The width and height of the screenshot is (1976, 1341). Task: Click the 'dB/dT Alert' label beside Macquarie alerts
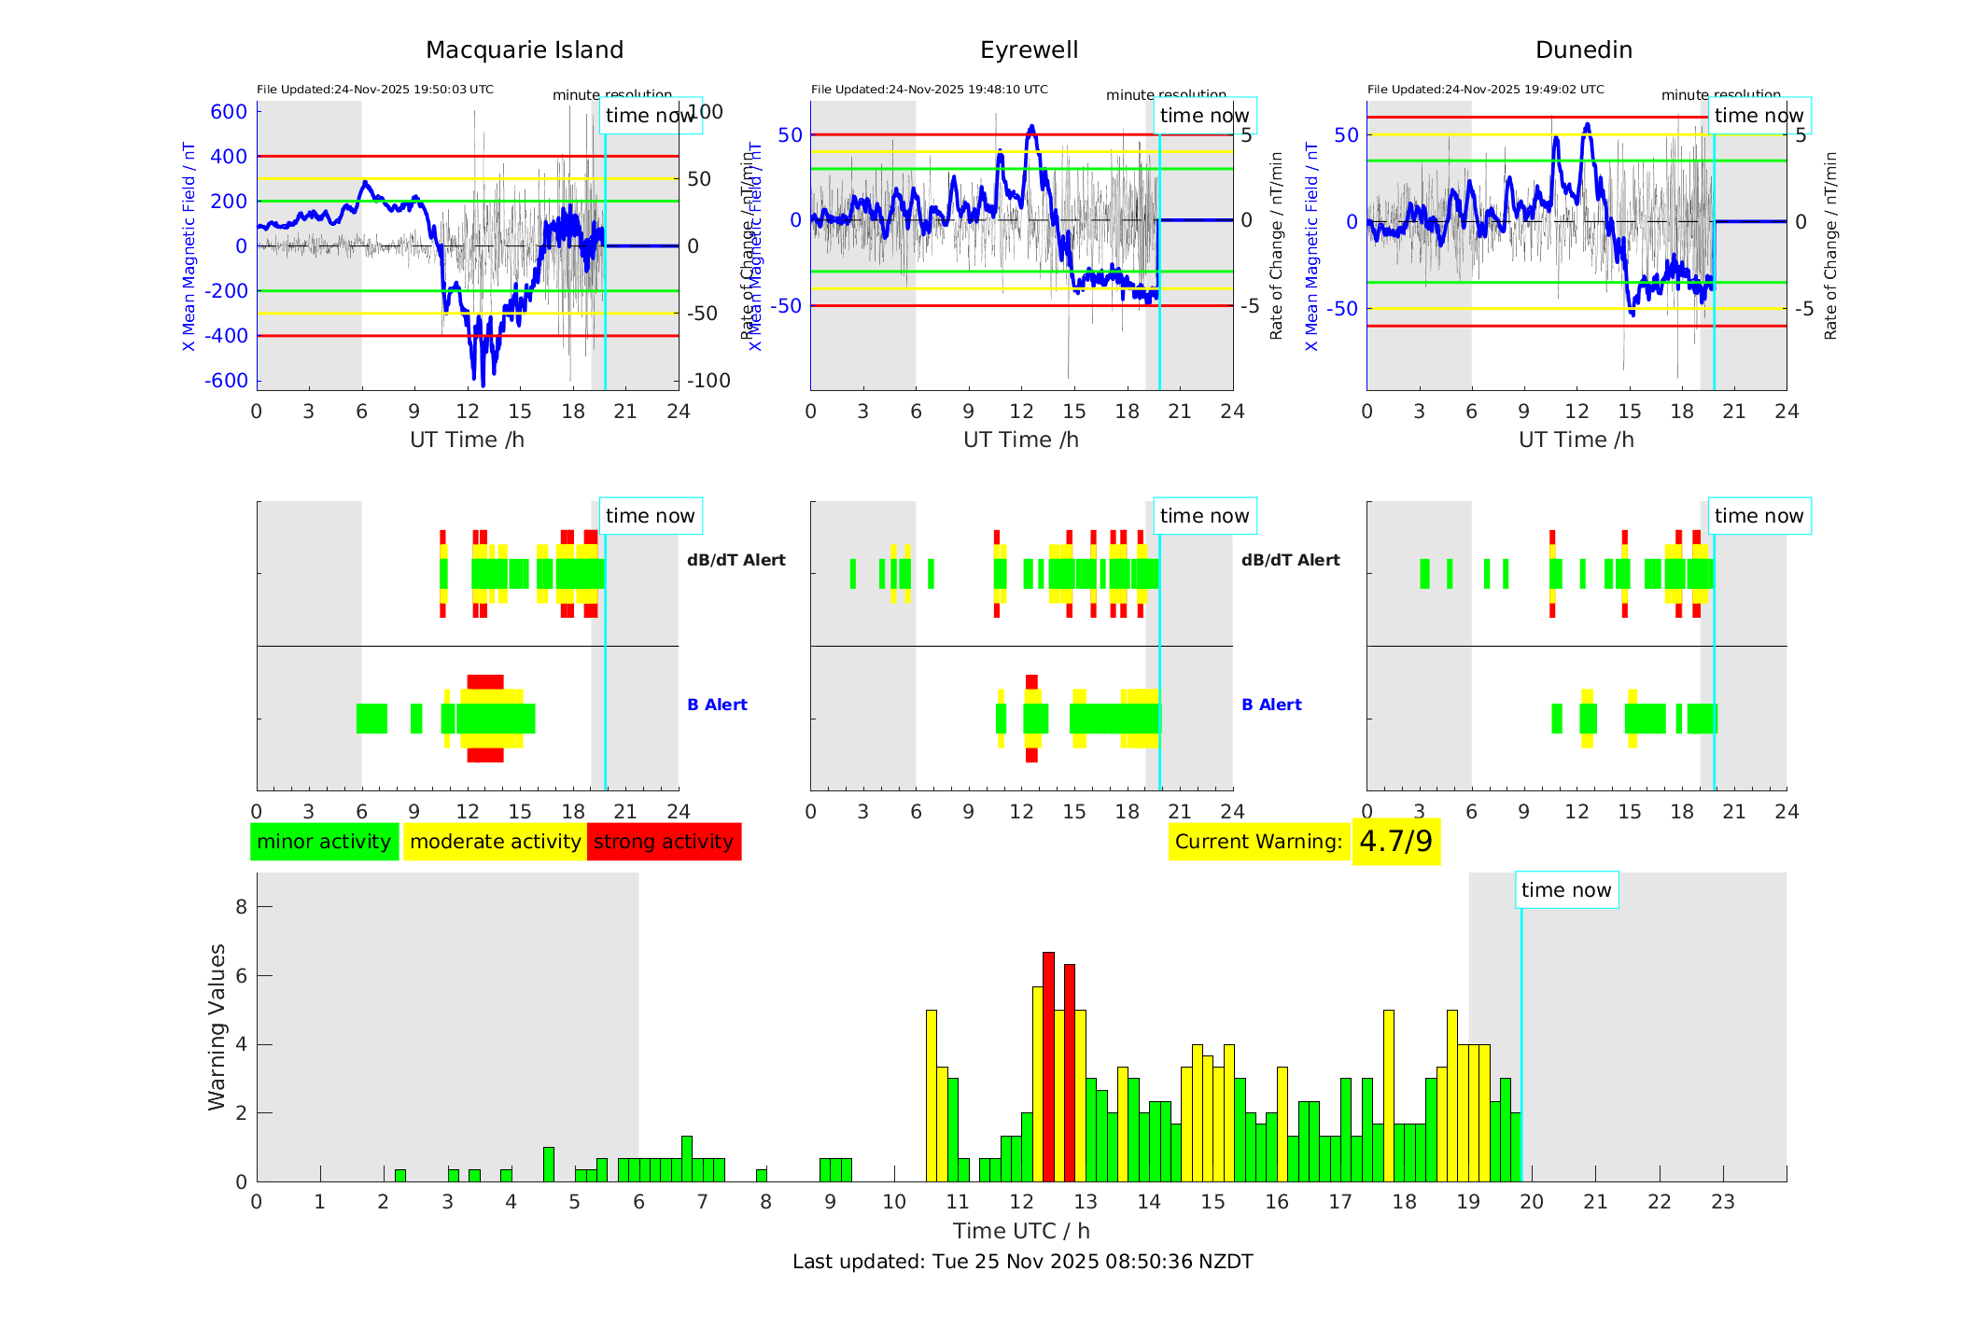(x=736, y=560)
